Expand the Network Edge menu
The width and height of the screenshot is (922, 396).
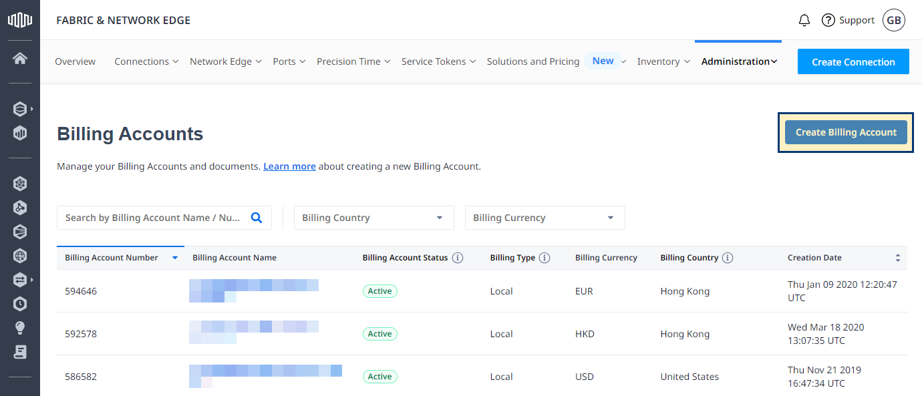point(226,61)
